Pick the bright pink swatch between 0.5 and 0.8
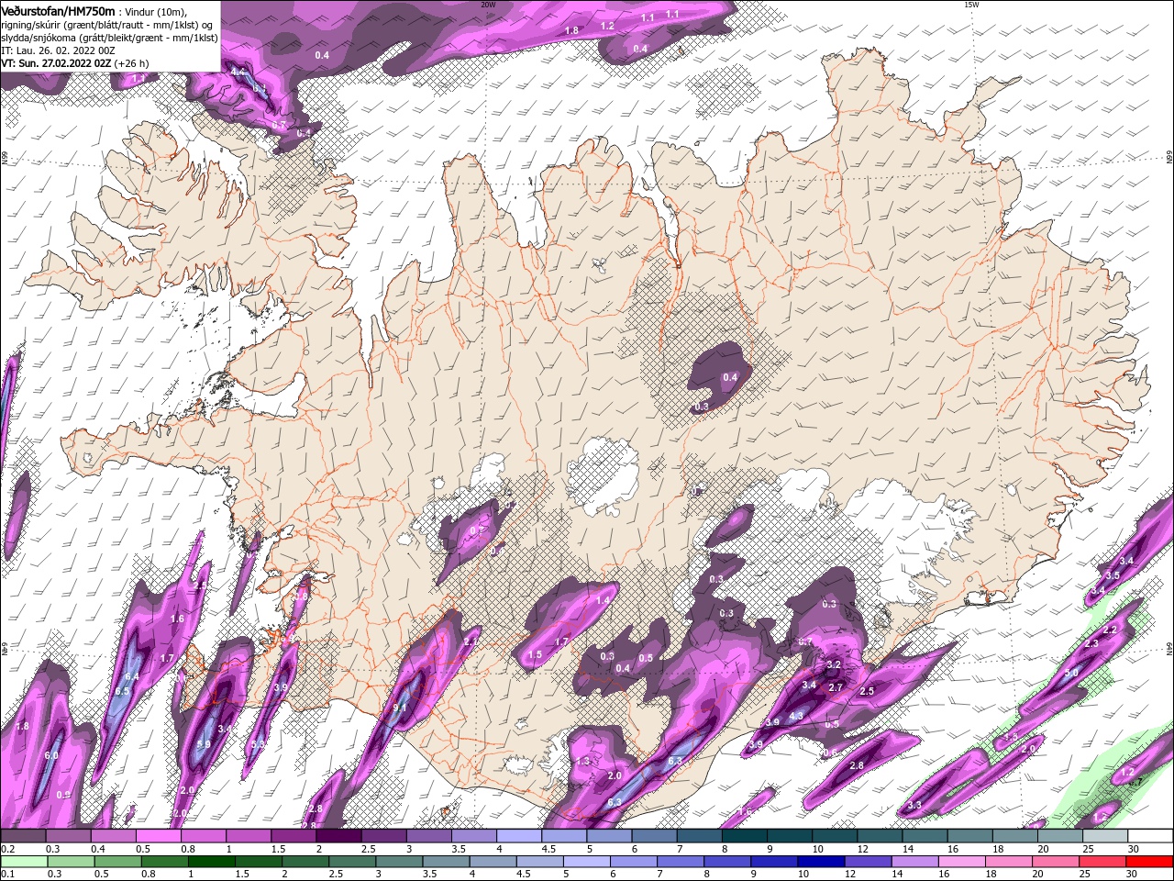This screenshot has width=1174, height=881. pyautogui.click(x=158, y=836)
